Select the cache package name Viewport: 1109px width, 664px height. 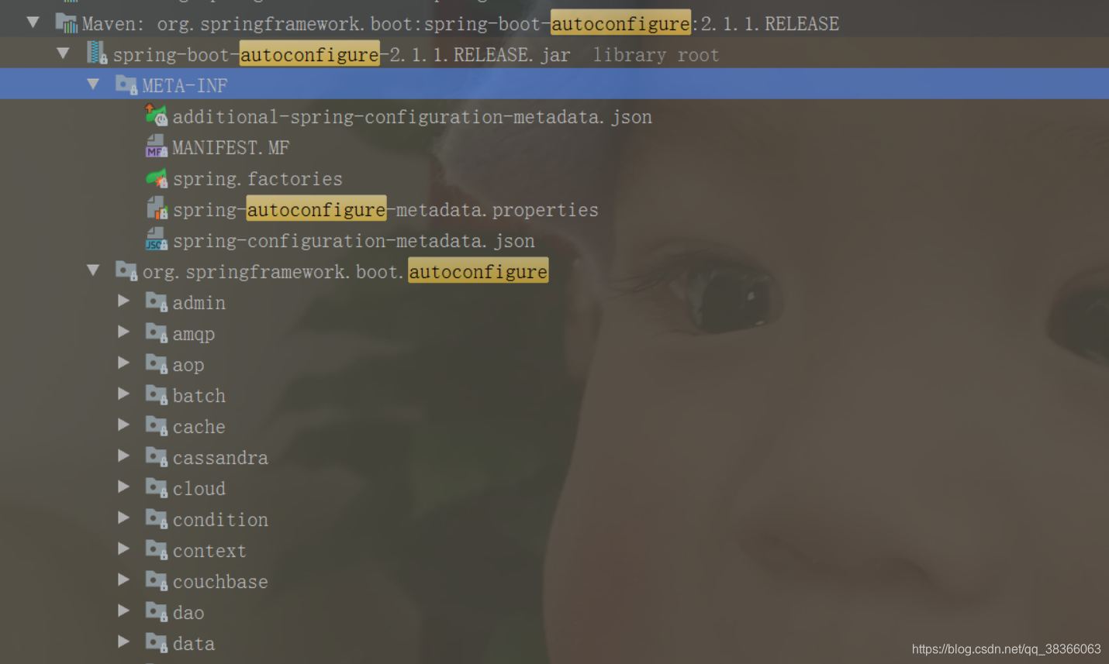(199, 427)
